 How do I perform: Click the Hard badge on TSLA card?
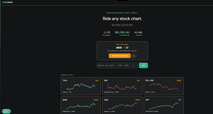point(97,81)
